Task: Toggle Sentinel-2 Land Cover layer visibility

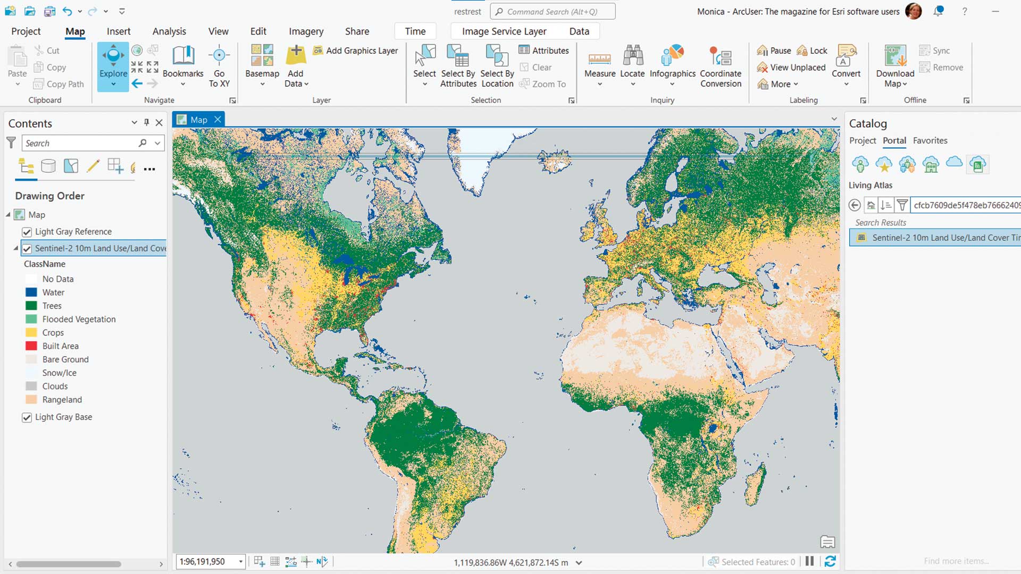Action: tap(27, 248)
